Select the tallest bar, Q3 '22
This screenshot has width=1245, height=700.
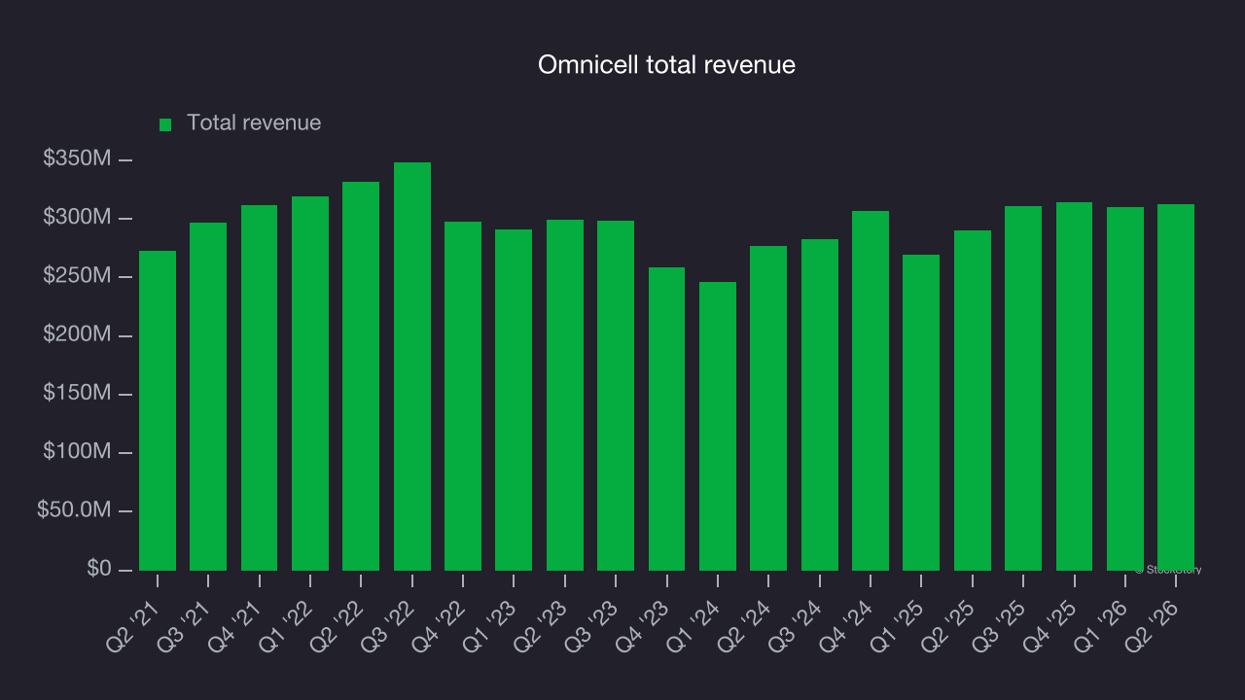coord(412,367)
